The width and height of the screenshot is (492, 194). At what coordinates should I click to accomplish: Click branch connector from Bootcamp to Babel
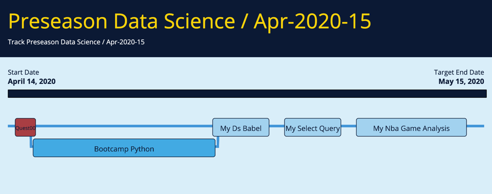[x=218, y=142]
